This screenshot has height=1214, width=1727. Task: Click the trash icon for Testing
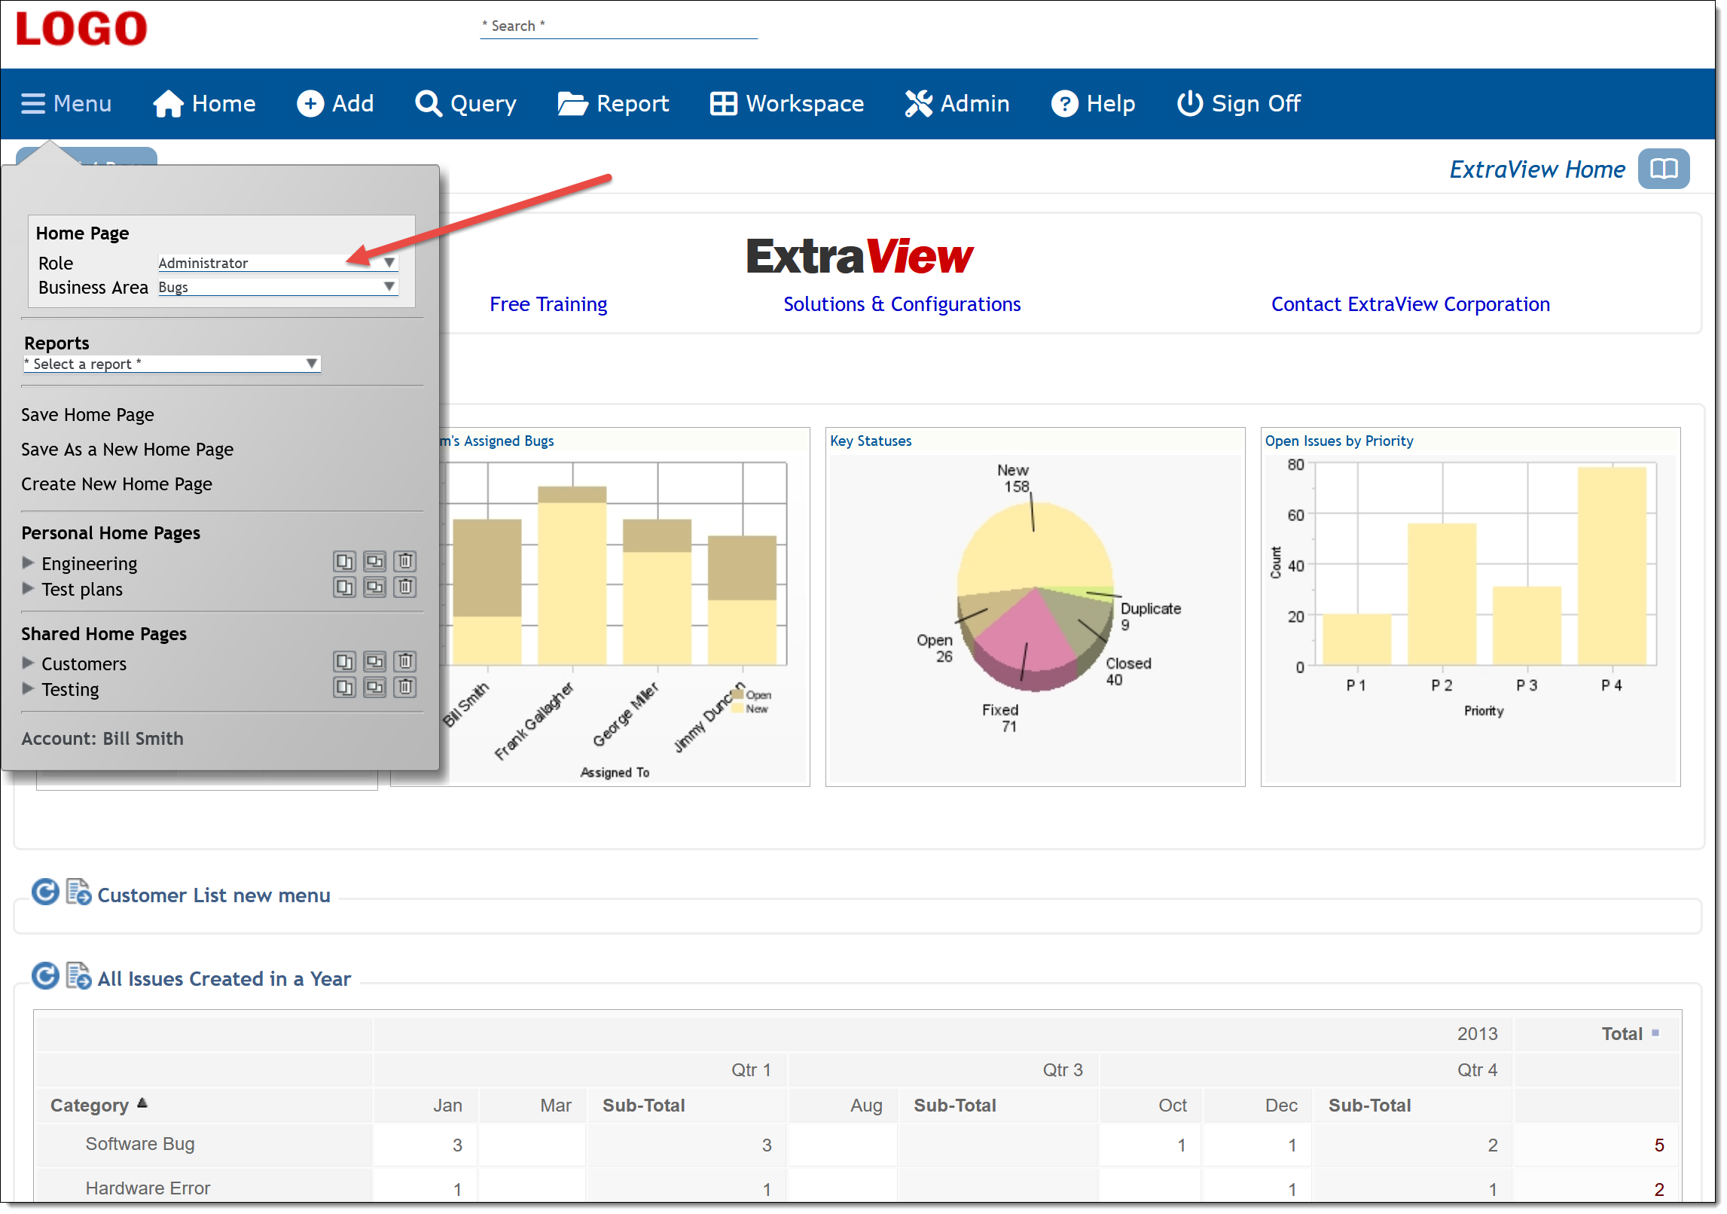[x=405, y=688]
